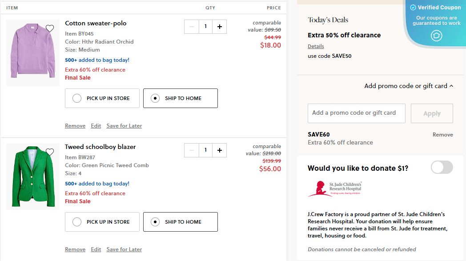Click Save for Later on Cotton sweater-polo
The image size is (466, 261).
pyautogui.click(x=124, y=126)
